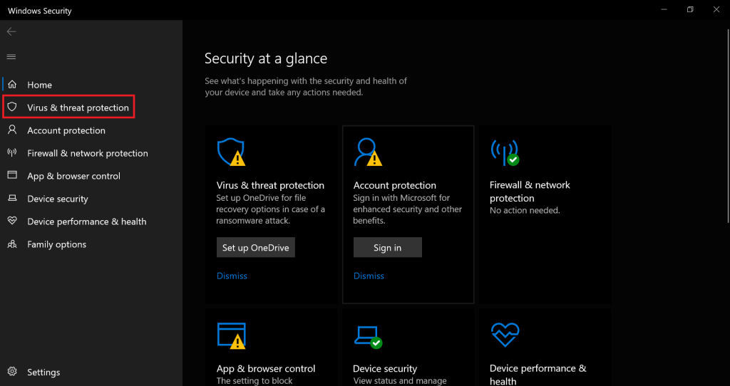Open Family options in the sidebar
This screenshot has width=730, height=386.
(x=56, y=244)
